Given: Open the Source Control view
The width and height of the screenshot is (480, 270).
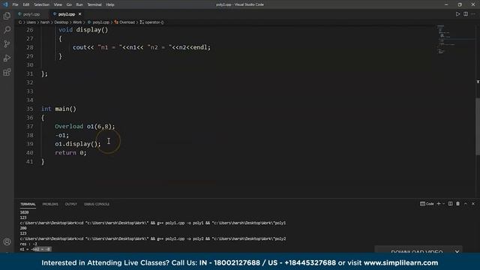Looking at the screenshot, I should (7, 43).
